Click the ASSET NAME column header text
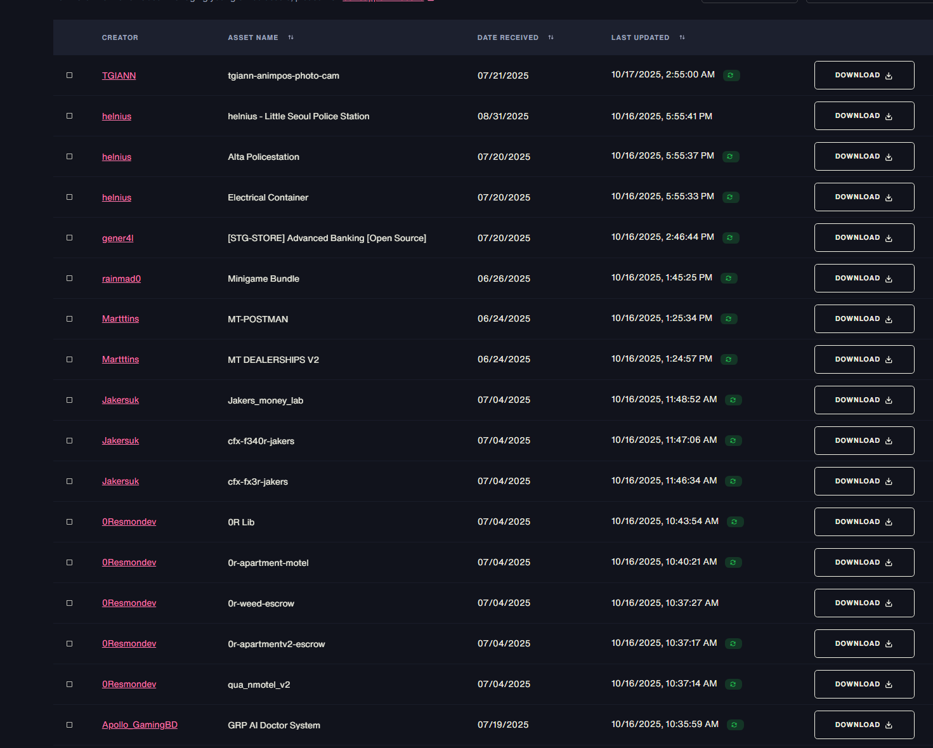This screenshot has height=748, width=933. (253, 37)
